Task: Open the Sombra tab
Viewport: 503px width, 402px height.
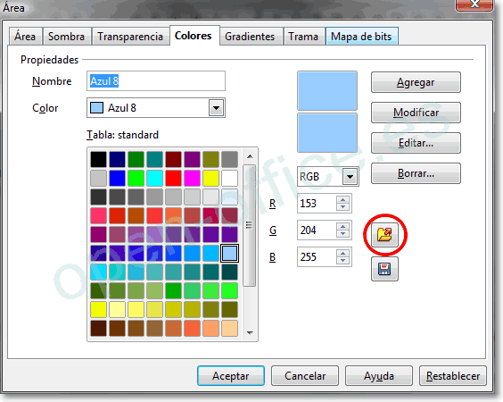Action: [x=66, y=37]
